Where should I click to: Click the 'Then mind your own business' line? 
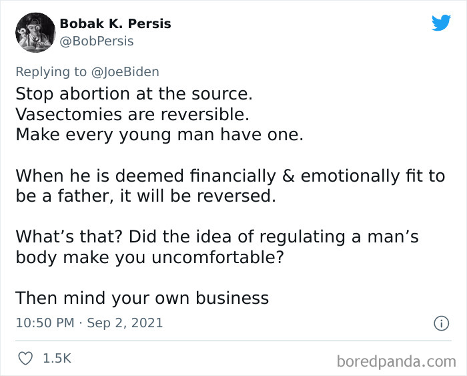[x=141, y=298]
